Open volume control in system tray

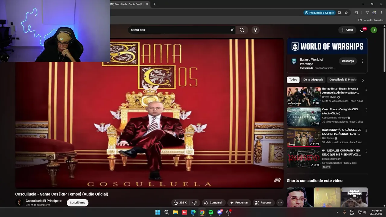click(x=365, y=212)
